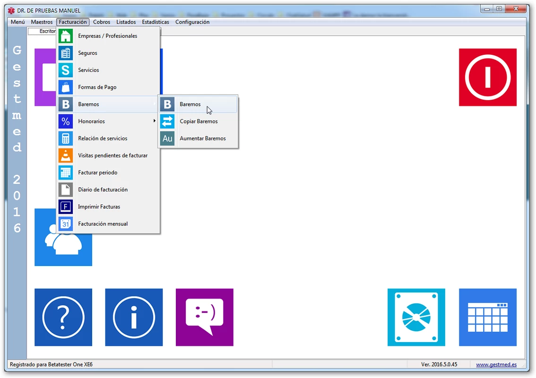Choose Aumentar Baremos in the submenu
The height and width of the screenshot is (378, 536).
tap(198, 138)
